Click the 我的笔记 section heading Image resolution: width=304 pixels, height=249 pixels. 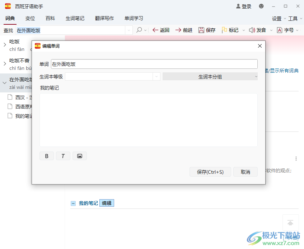coord(88,203)
